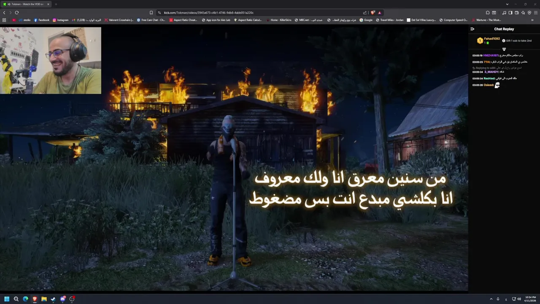
Task: Select the 7okman Watch the VOD tab
Action: click(x=25, y=4)
